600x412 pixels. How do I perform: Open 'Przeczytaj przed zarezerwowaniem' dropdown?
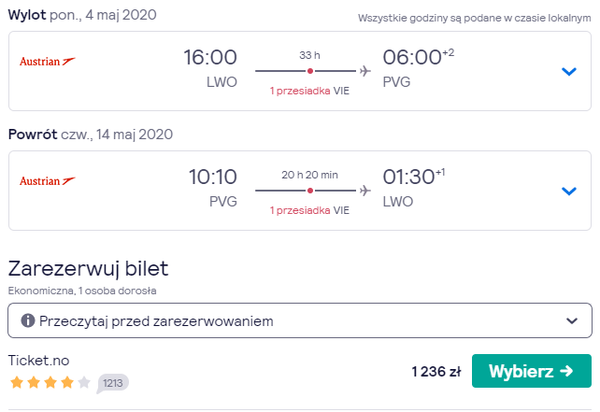(300, 320)
